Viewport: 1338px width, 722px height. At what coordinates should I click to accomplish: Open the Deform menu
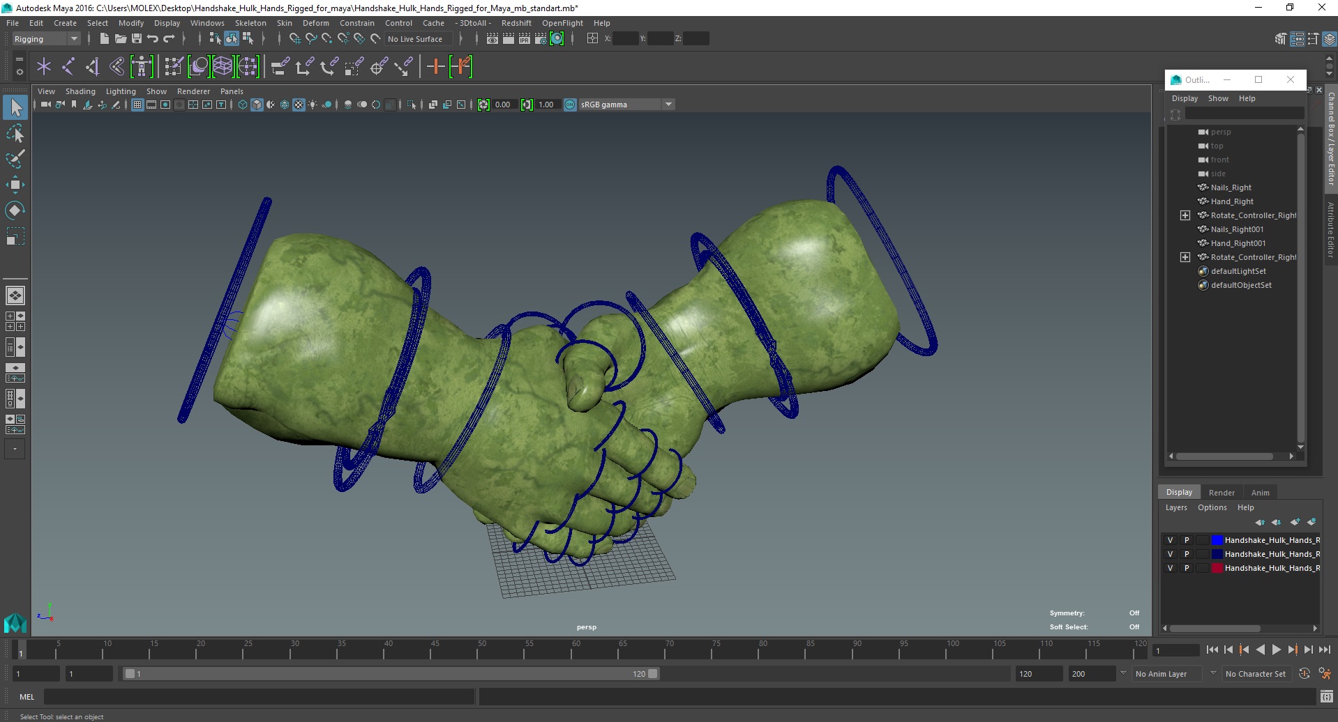click(315, 23)
